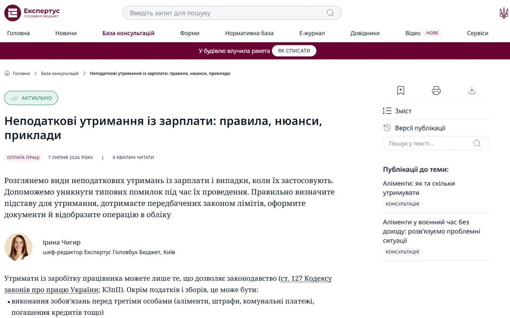This screenshot has height=318, width=510.
Task: Bookmark the article with the bookmark icon
Action: [401, 90]
